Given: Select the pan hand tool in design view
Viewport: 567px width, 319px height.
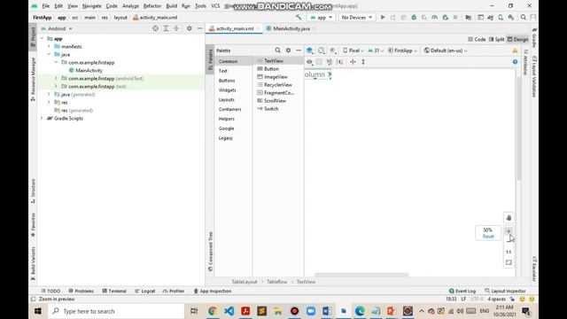Looking at the screenshot, I should pos(509,218).
